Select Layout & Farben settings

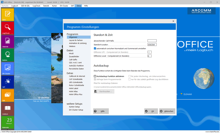(76, 40)
